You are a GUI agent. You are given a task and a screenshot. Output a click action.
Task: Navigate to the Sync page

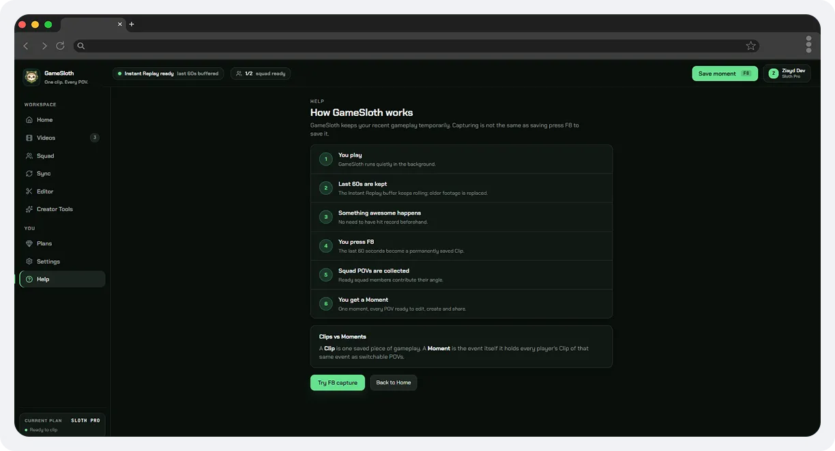[x=62, y=174]
